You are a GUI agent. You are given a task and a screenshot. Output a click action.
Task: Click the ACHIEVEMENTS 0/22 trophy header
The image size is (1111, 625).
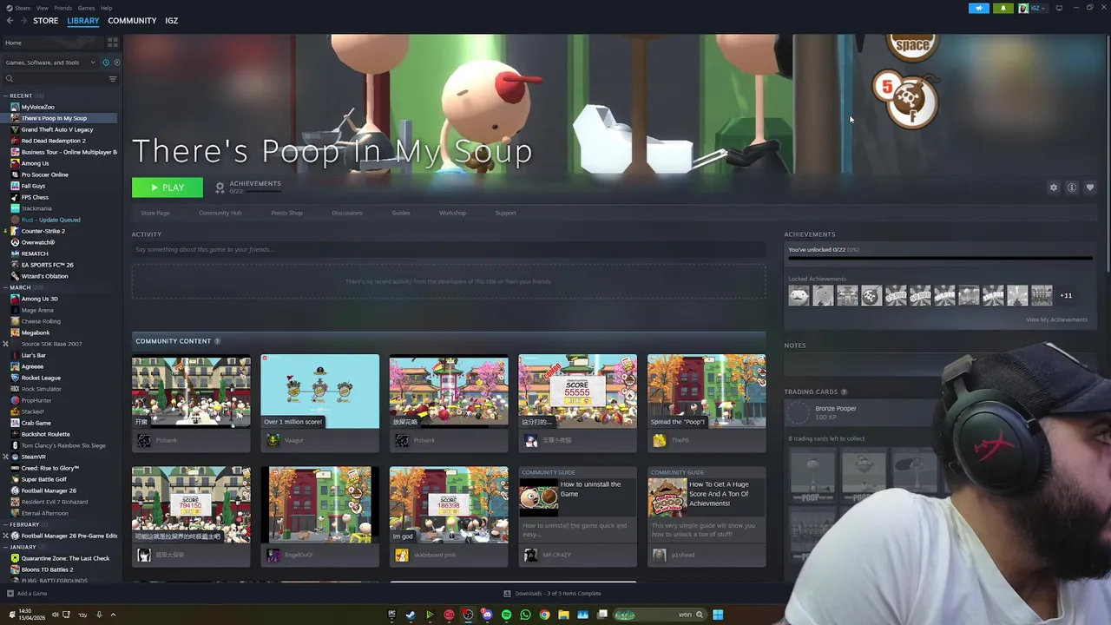248,187
